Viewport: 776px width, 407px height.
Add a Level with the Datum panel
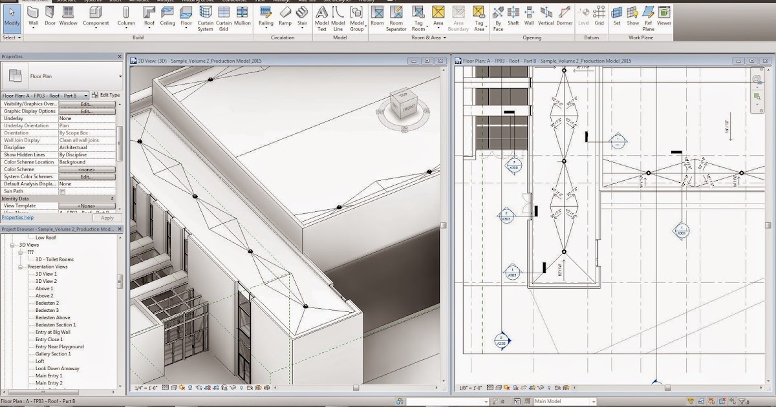584,16
